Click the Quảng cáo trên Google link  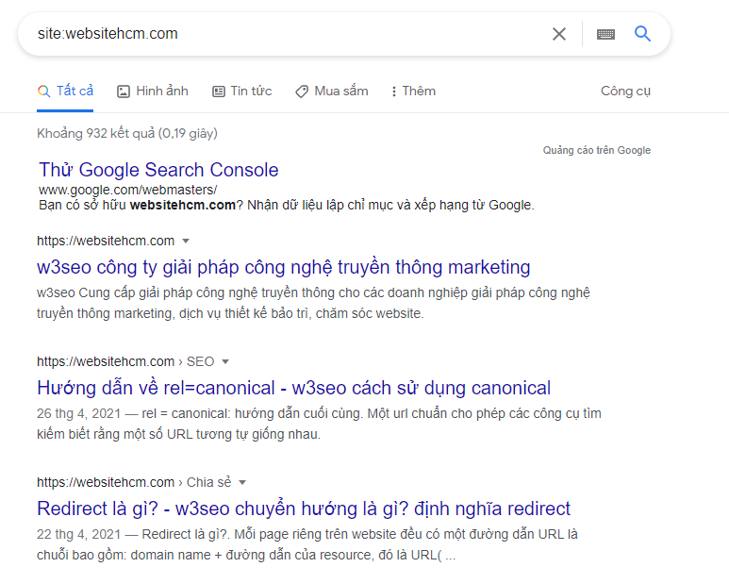coord(596,150)
